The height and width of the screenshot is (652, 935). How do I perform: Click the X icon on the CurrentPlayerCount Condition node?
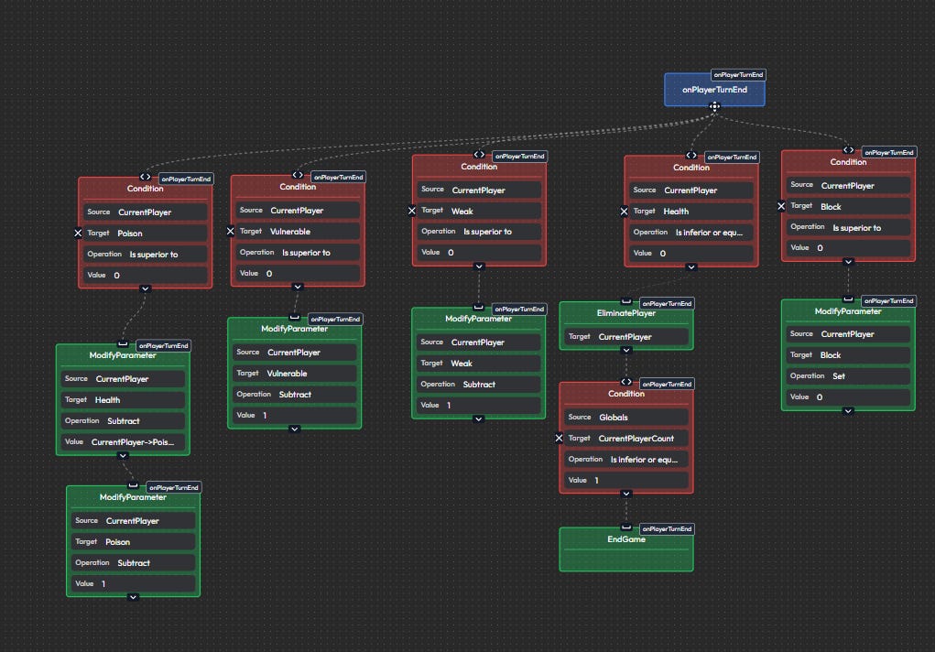[559, 438]
